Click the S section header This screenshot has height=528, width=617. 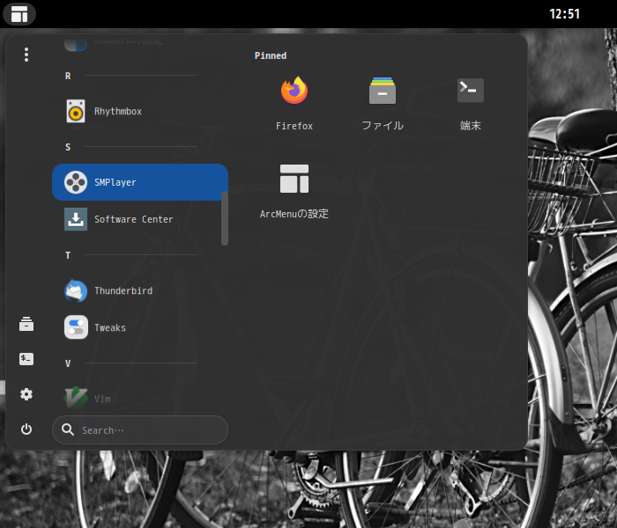(68, 147)
